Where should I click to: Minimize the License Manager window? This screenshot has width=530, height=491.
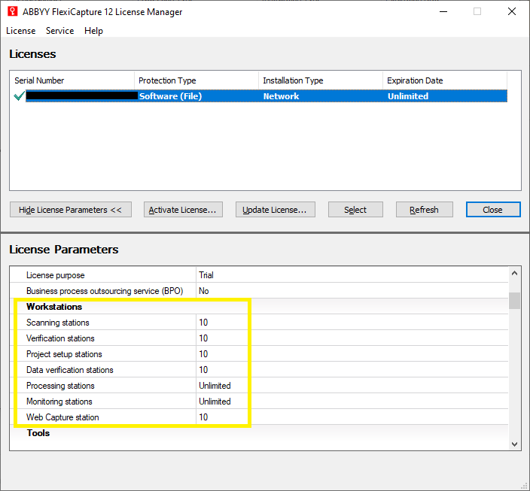click(x=443, y=11)
